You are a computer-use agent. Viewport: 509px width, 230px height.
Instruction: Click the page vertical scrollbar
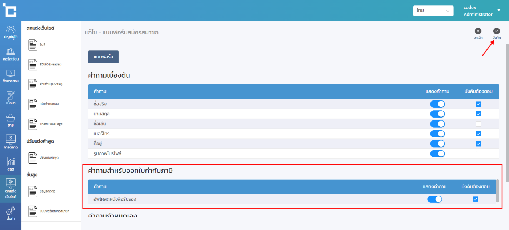(x=507, y=109)
